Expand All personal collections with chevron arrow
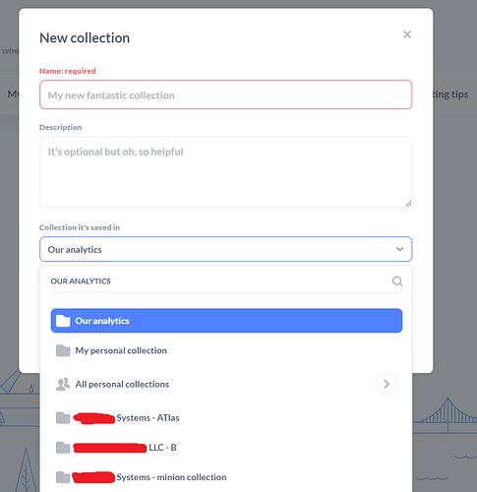 coord(387,384)
